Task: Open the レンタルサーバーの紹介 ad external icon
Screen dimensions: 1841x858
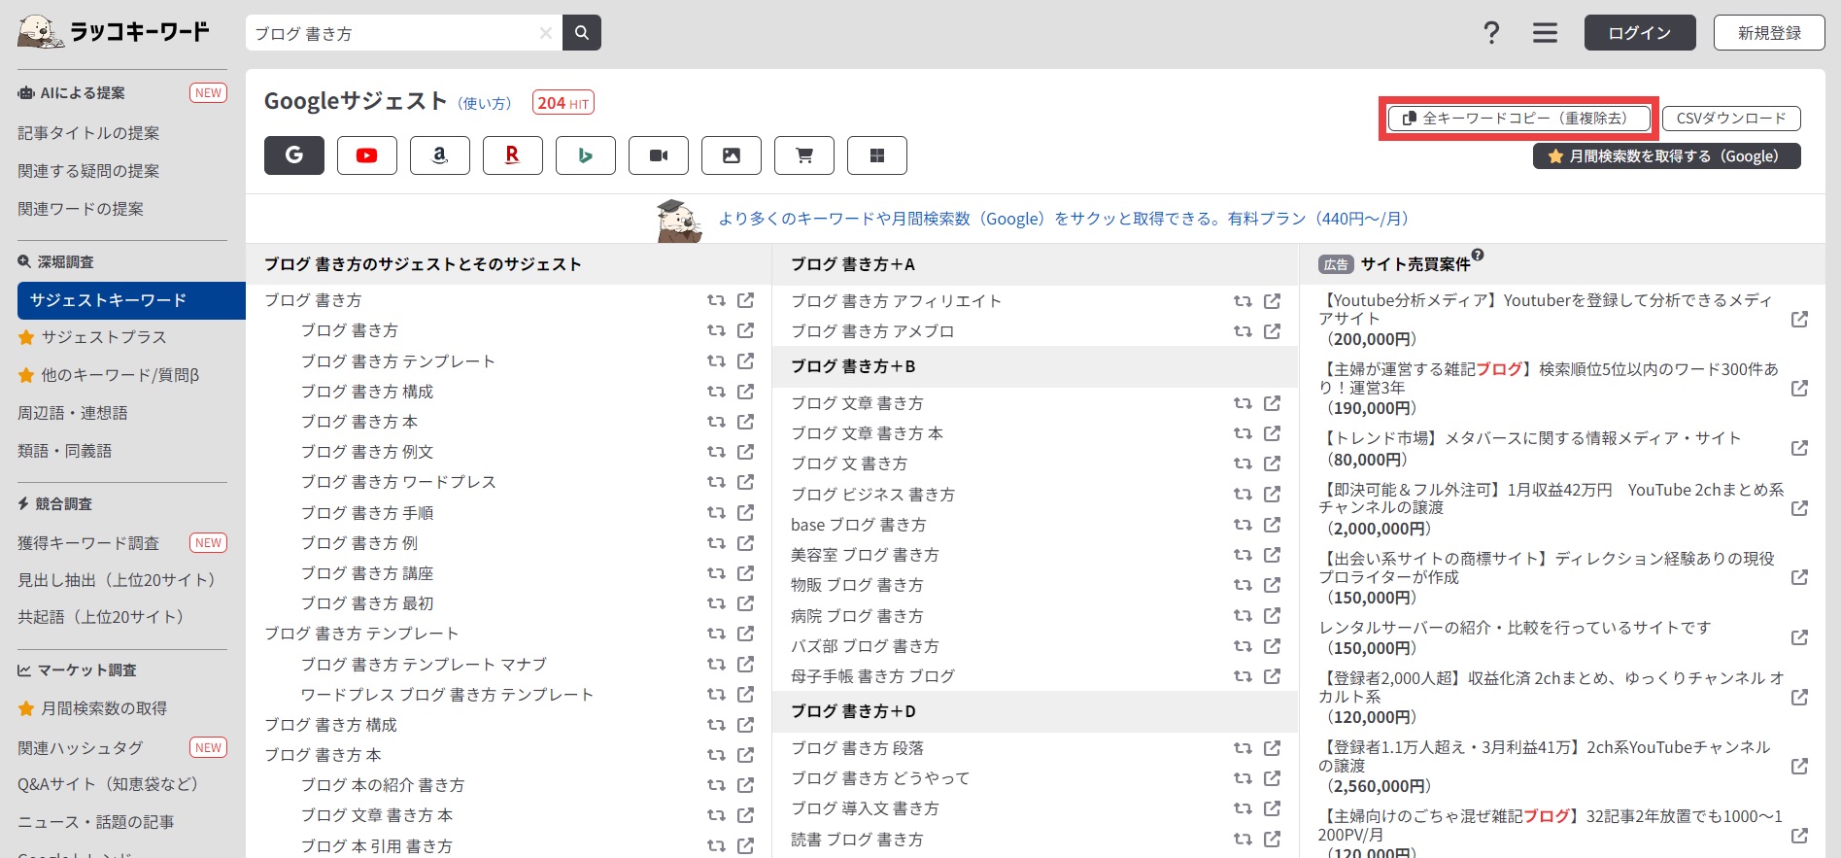Action: tap(1799, 637)
